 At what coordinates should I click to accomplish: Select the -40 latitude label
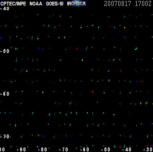coord(5,9)
